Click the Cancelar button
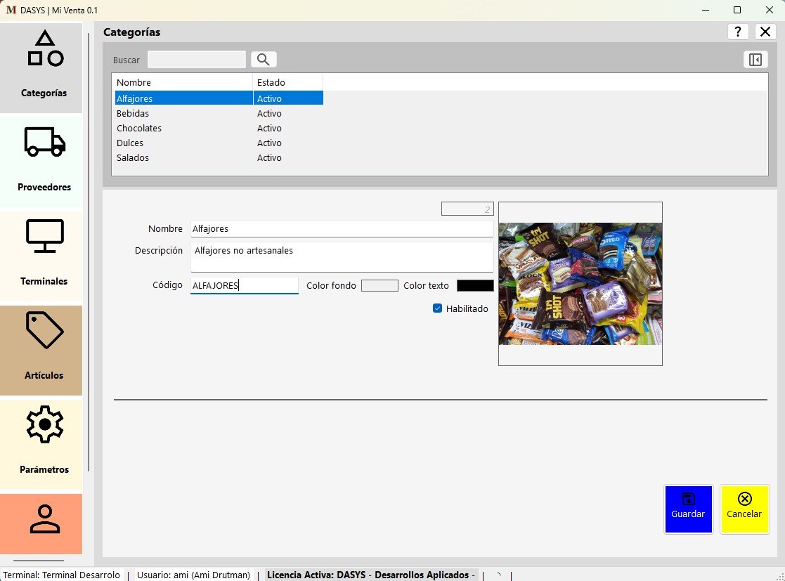This screenshot has width=785, height=581. pyautogui.click(x=744, y=509)
